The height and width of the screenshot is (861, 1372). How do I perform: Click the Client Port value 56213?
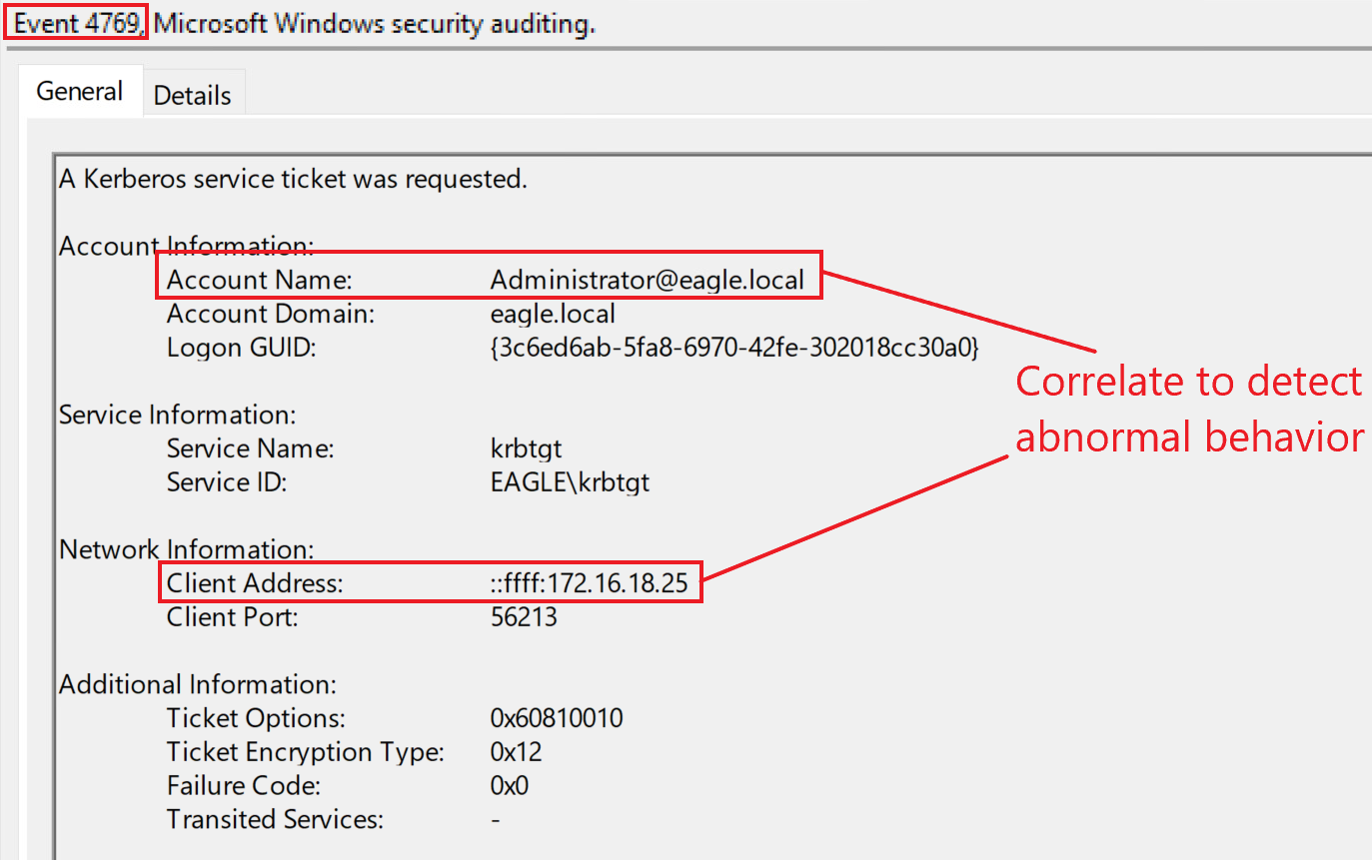[x=524, y=617]
